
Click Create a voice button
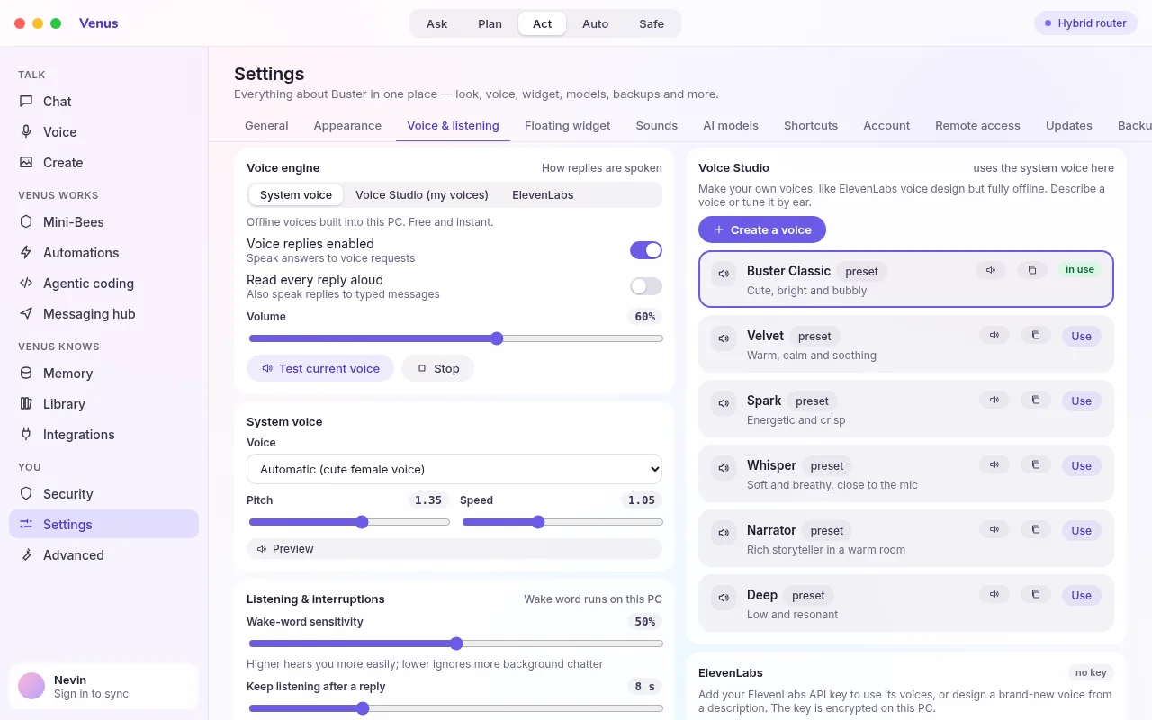coord(762,229)
